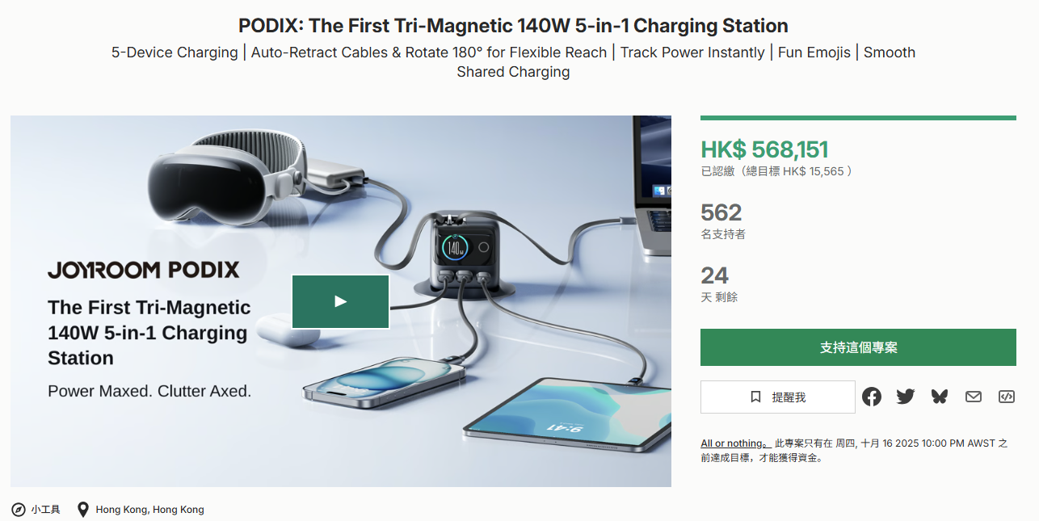Click the compass icon beside 小工具
This screenshot has width=1039, height=521.
coord(18,510)
